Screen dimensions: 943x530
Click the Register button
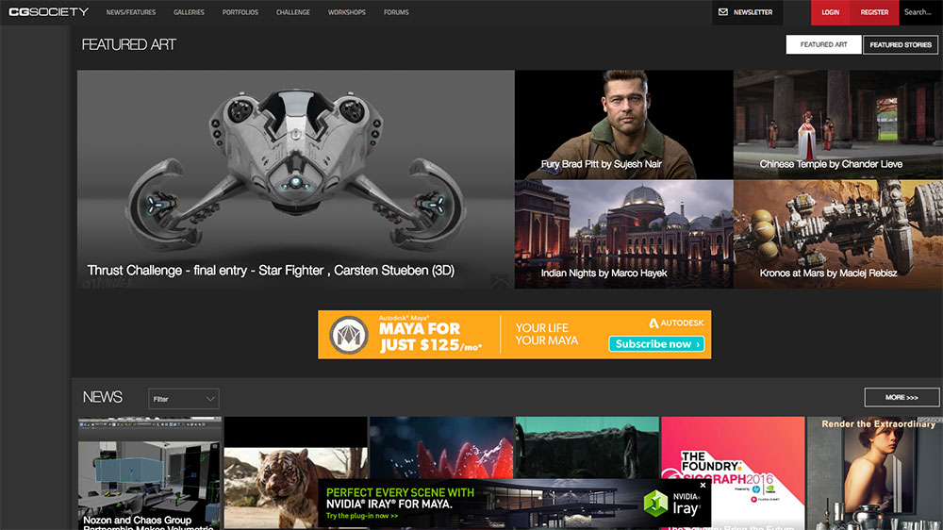[x=874, y=12]
